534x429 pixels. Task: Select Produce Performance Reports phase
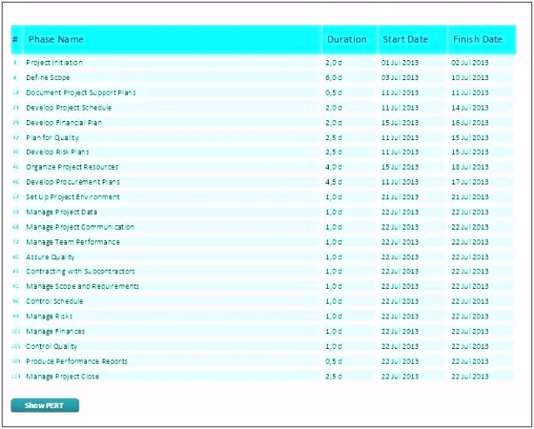pyautogui.click(x=263, y=361)
